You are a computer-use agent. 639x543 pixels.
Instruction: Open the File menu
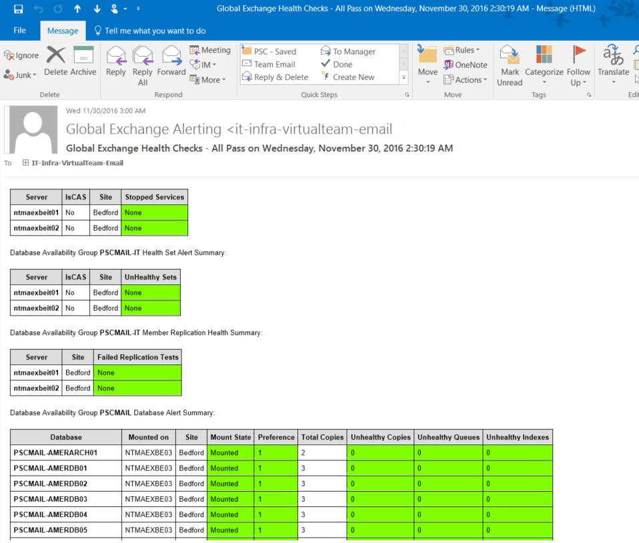(x=19, y=31)
